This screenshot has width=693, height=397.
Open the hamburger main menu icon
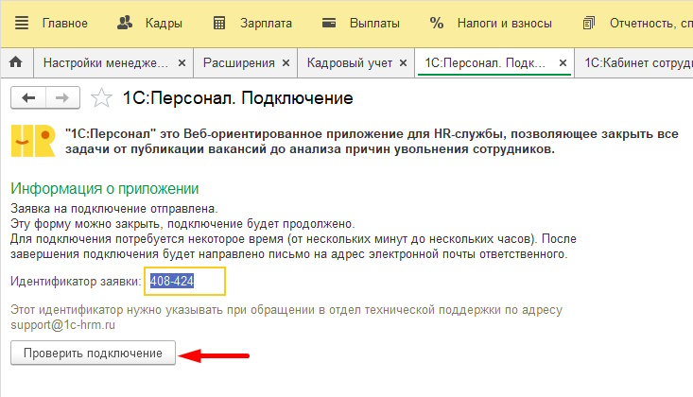tap(22, 23)
